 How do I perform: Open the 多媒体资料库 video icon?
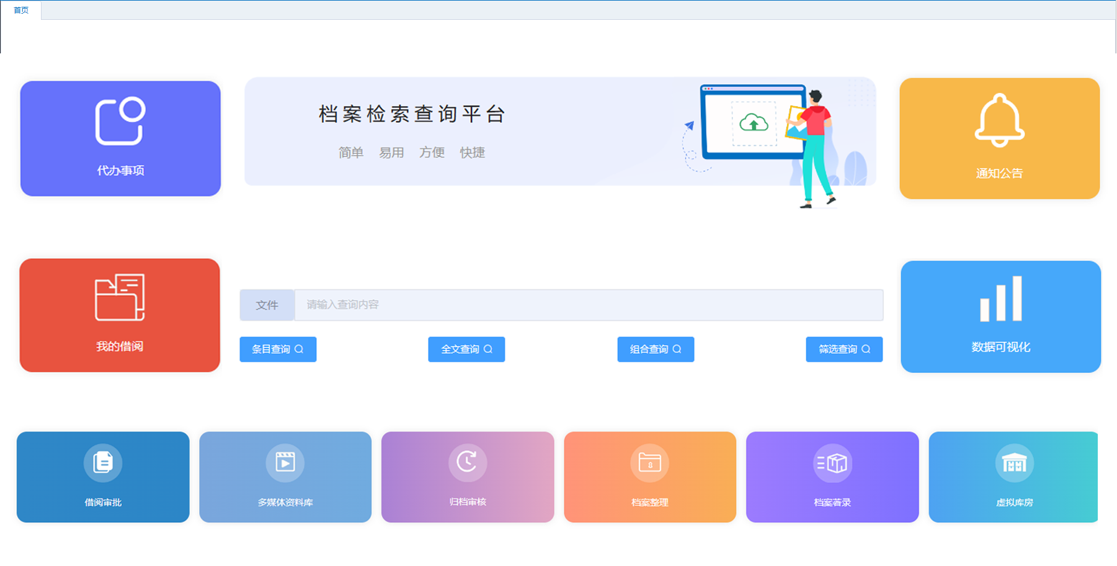point(285,463)
